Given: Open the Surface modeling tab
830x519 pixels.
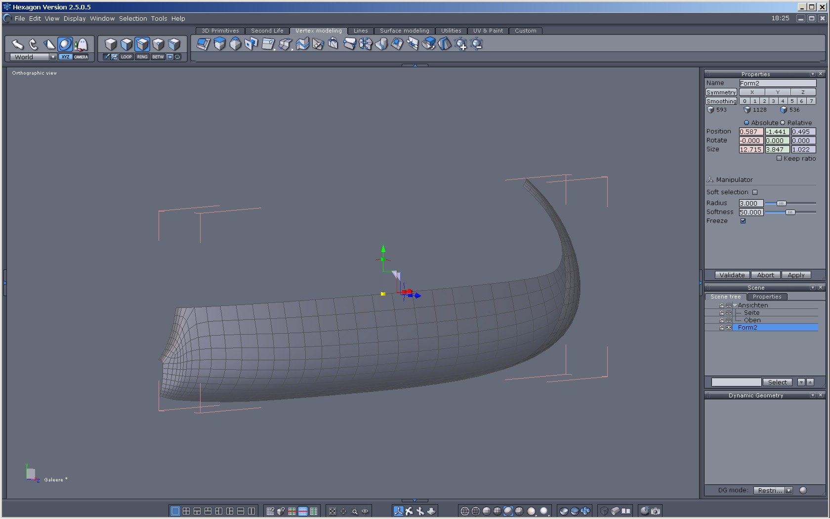Looking at the screenshot, I should coord(404,31).
